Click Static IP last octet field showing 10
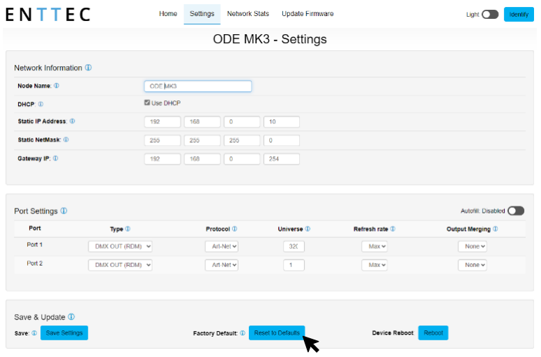 pyautogui.click(x=282, y=122)
